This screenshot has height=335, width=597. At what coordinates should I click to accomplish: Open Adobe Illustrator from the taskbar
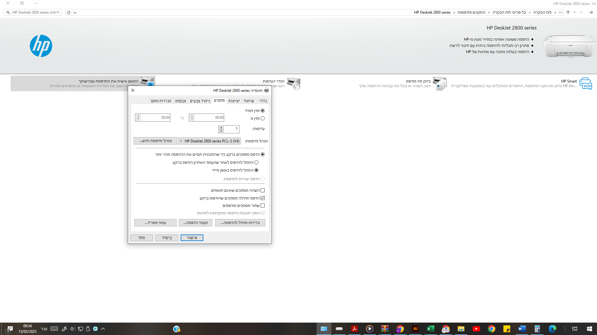coord(415,329)
